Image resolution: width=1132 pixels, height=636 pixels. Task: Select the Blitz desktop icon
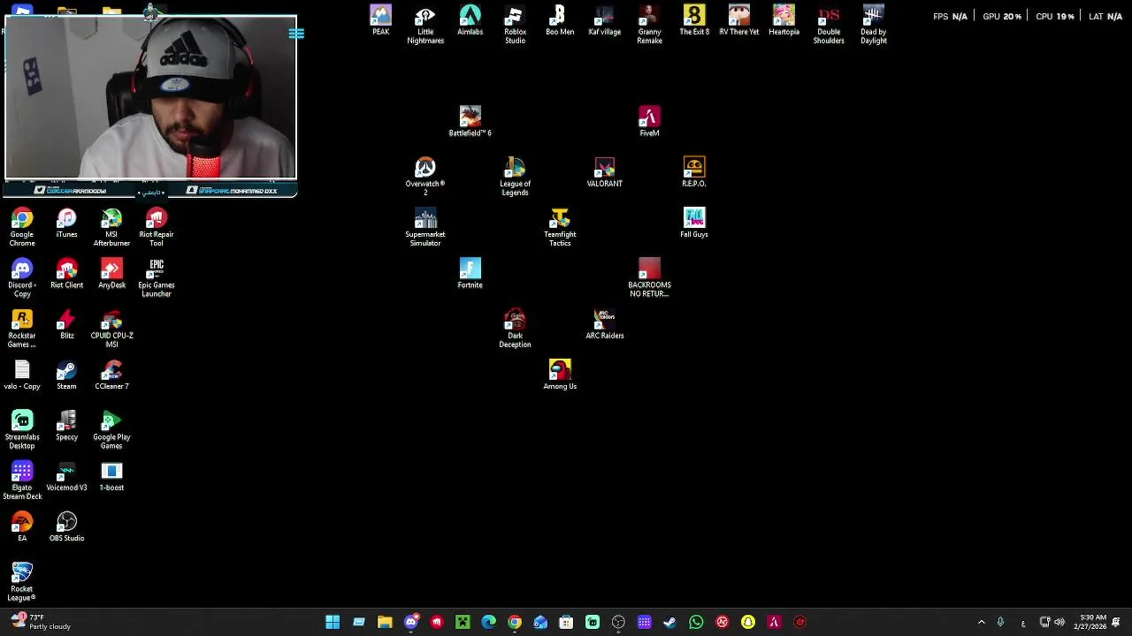pos(66,324)
